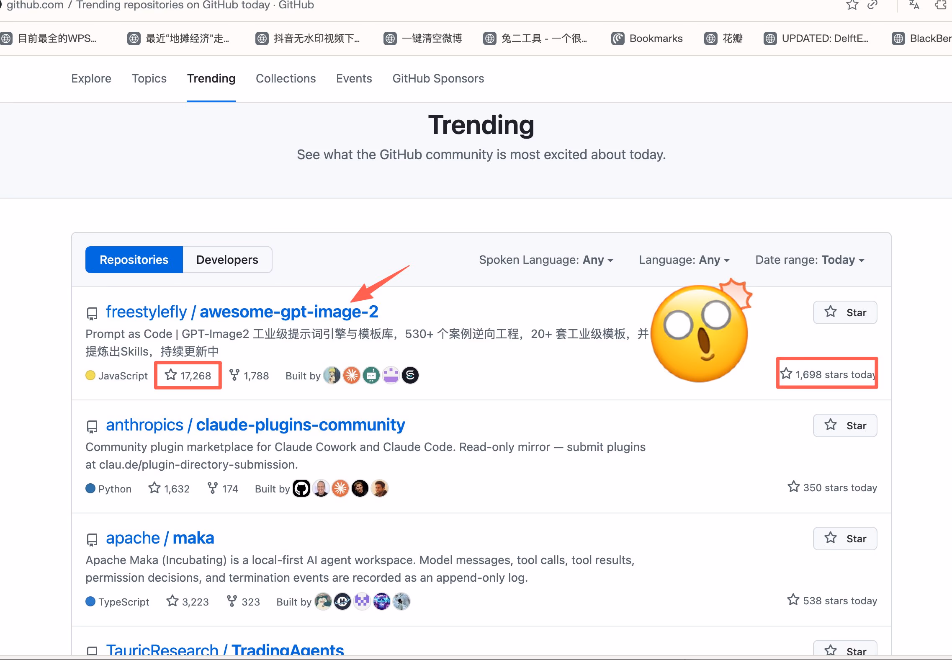The width and height of the screenshot is (952, 660).
Task: Click orange asterisk avatar of claude-plugins-community
Action: (340, 488)
